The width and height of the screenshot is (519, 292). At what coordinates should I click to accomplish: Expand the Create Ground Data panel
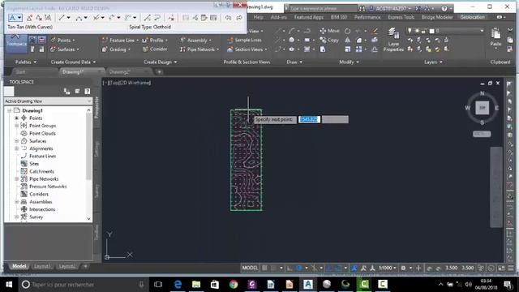tap(73, 62)
